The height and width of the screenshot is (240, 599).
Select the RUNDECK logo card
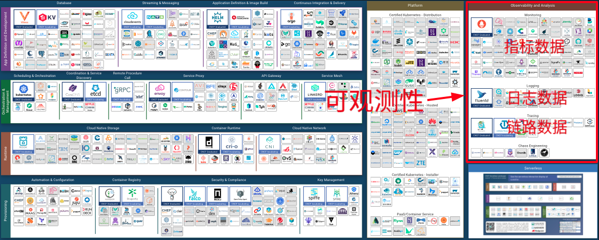(x=87, y=211)
